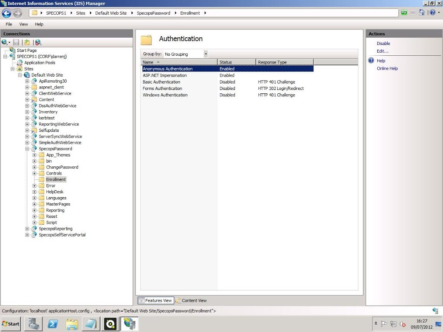The image size is (443, 332).
Task: Select ServerSyncWebService in the tree
Action: pos(61,136)
